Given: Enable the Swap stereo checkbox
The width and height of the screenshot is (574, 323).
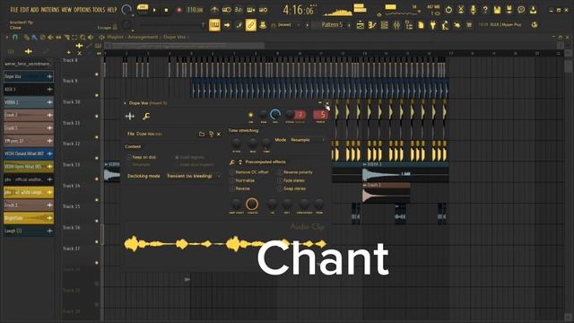Looking at the screenshot, I should pos(280,188).
